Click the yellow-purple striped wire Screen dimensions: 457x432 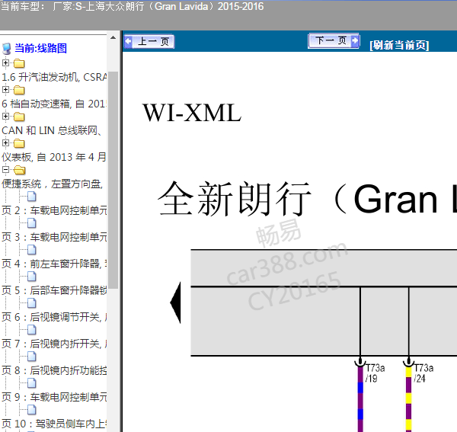[408, 398]
